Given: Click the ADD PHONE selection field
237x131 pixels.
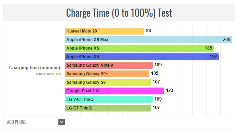Looking at the screenshot, I should click(x=36, y=122).
